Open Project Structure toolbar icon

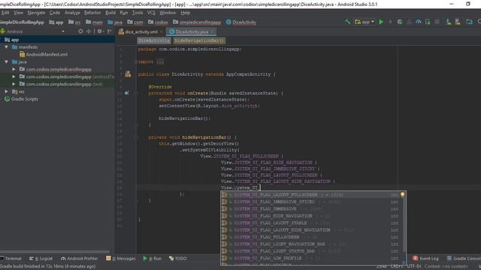[x=469, y=22]
